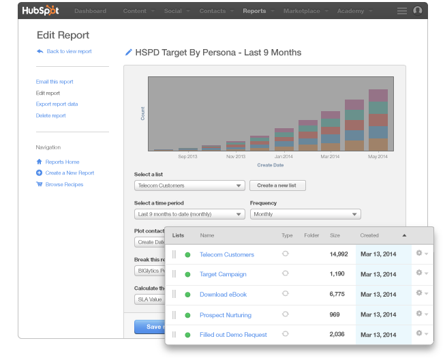Click the drag handle on the Prospect Nurturing row

click(x=174, y=315)
